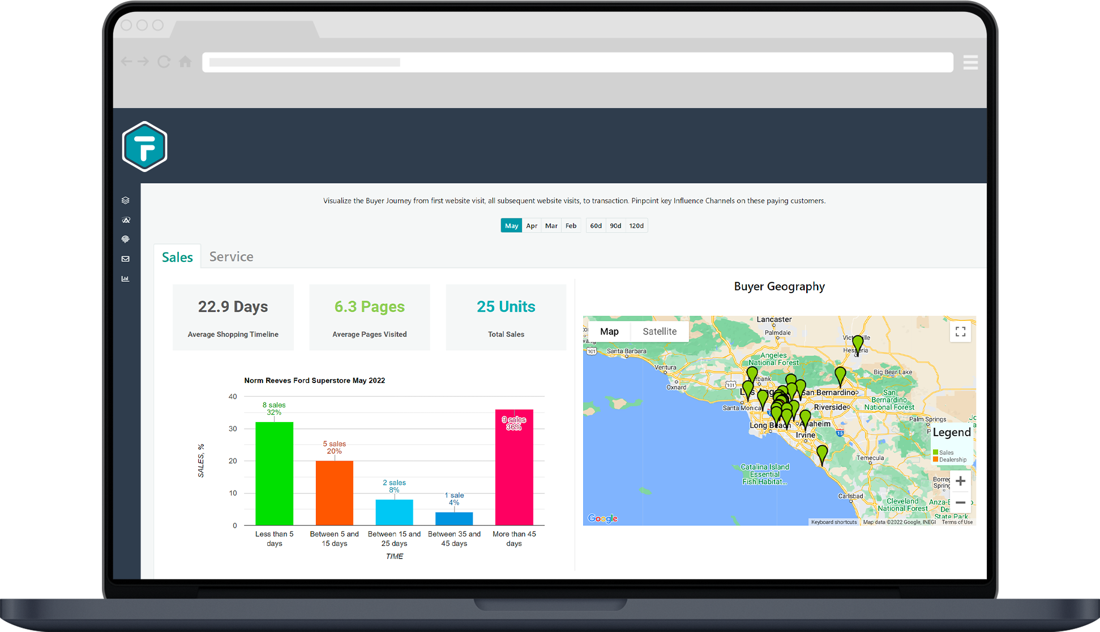Click the 6.3 Pages visited card
The image size is (1100, 632).
point(370,317)
